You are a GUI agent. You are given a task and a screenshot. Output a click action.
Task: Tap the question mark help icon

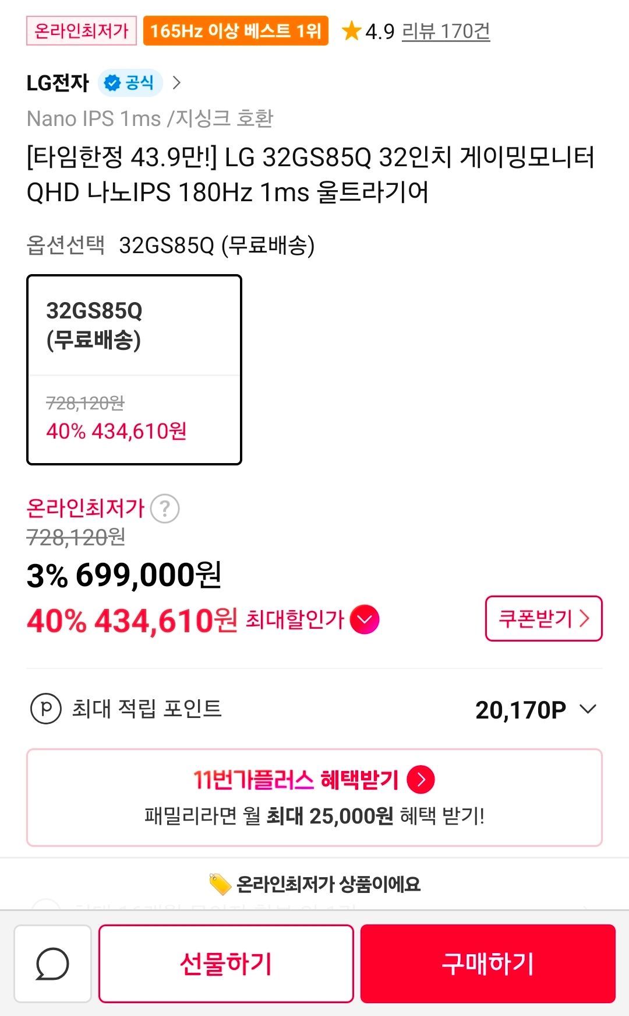(x=165, y=509)
